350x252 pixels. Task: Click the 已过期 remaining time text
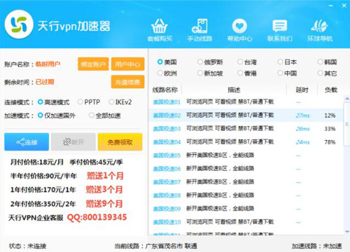point(45,82)
